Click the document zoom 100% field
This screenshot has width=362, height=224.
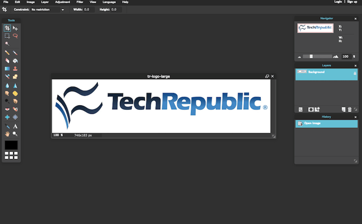tap(58, 135)
